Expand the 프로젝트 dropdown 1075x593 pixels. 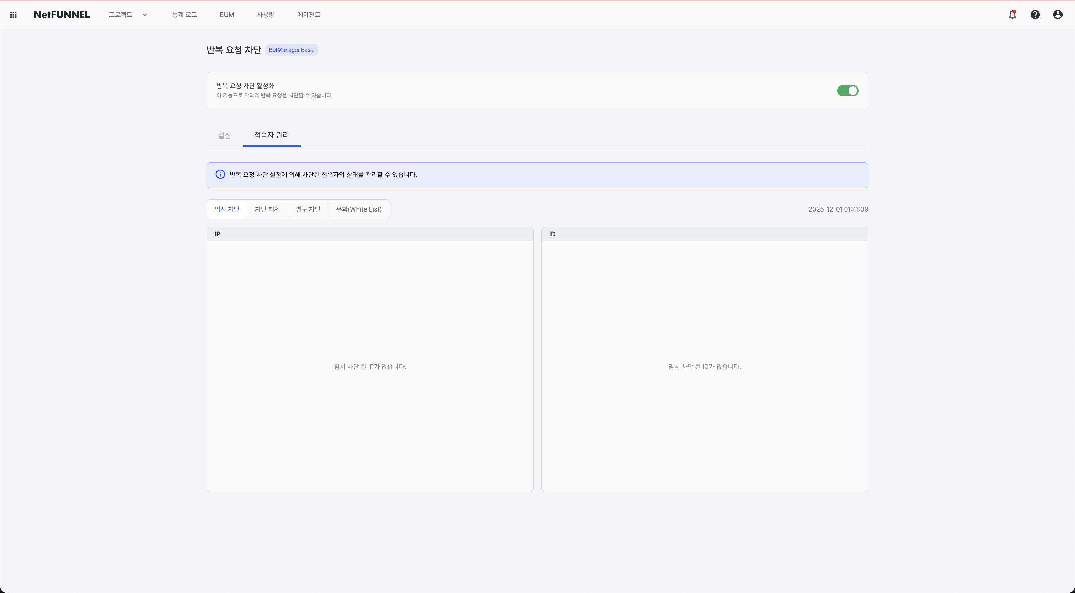(x=128, y=14)
